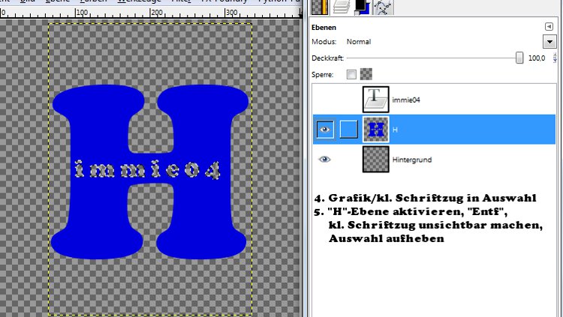Switch to the layers stack dock tab
The width and height of the screenshot is (563, 317).
click(341, 7)
